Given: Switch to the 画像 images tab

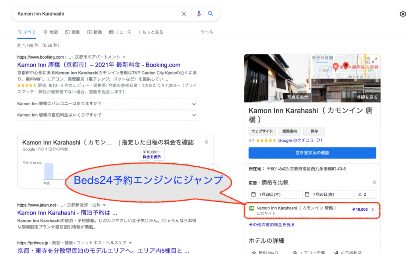Looking at the screenshot, I should [x=73, y=32].
